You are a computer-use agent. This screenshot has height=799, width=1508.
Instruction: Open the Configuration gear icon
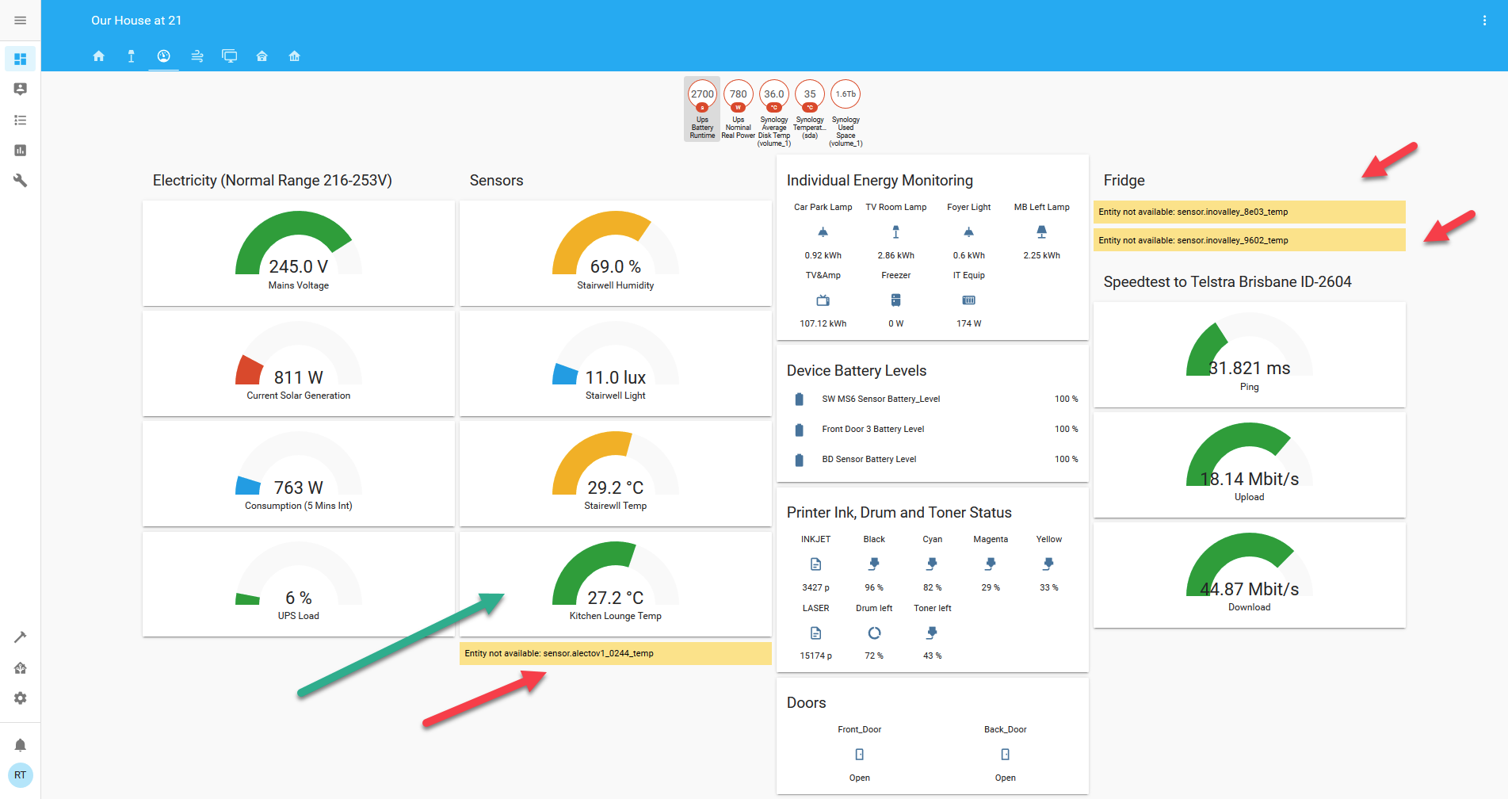click(x=21, y=698)
